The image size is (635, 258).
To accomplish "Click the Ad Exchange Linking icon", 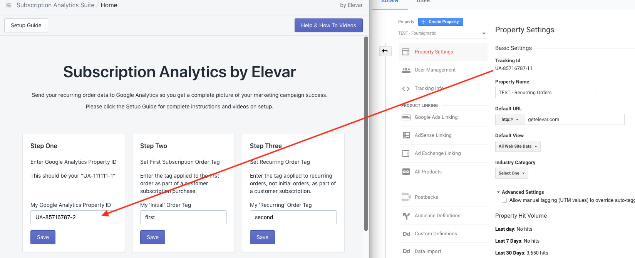I will click(406, 153).
